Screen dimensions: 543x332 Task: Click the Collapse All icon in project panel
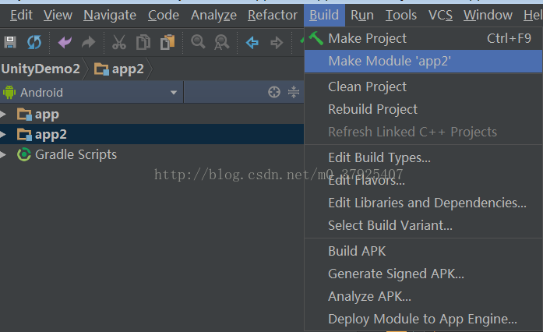pos(294,92)
